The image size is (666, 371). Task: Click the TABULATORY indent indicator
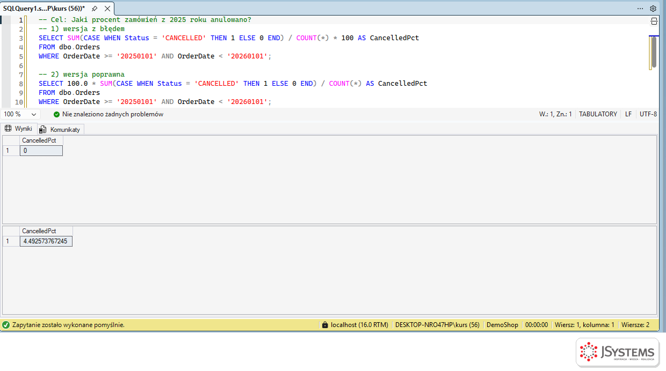click(598, 114)
